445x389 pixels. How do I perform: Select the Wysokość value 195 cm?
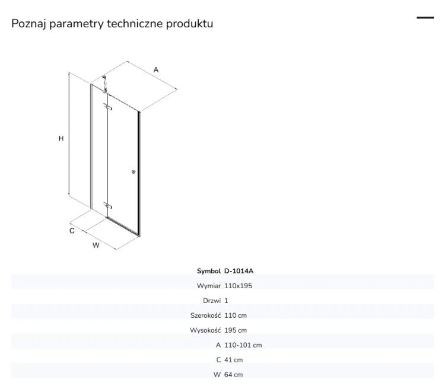[236, 330]
